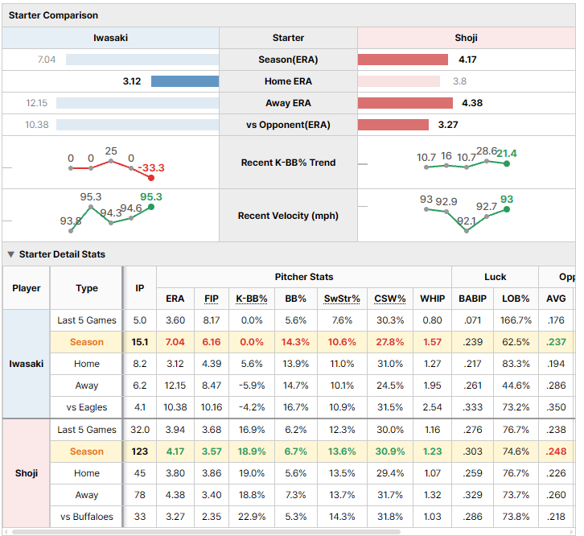Screen dimensions: 584x536
Task: Click the Pitcher Stats group header
Action: tap(304, 277)
